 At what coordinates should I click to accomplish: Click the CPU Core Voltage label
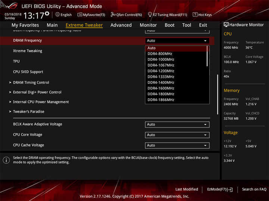coord(28,135)
